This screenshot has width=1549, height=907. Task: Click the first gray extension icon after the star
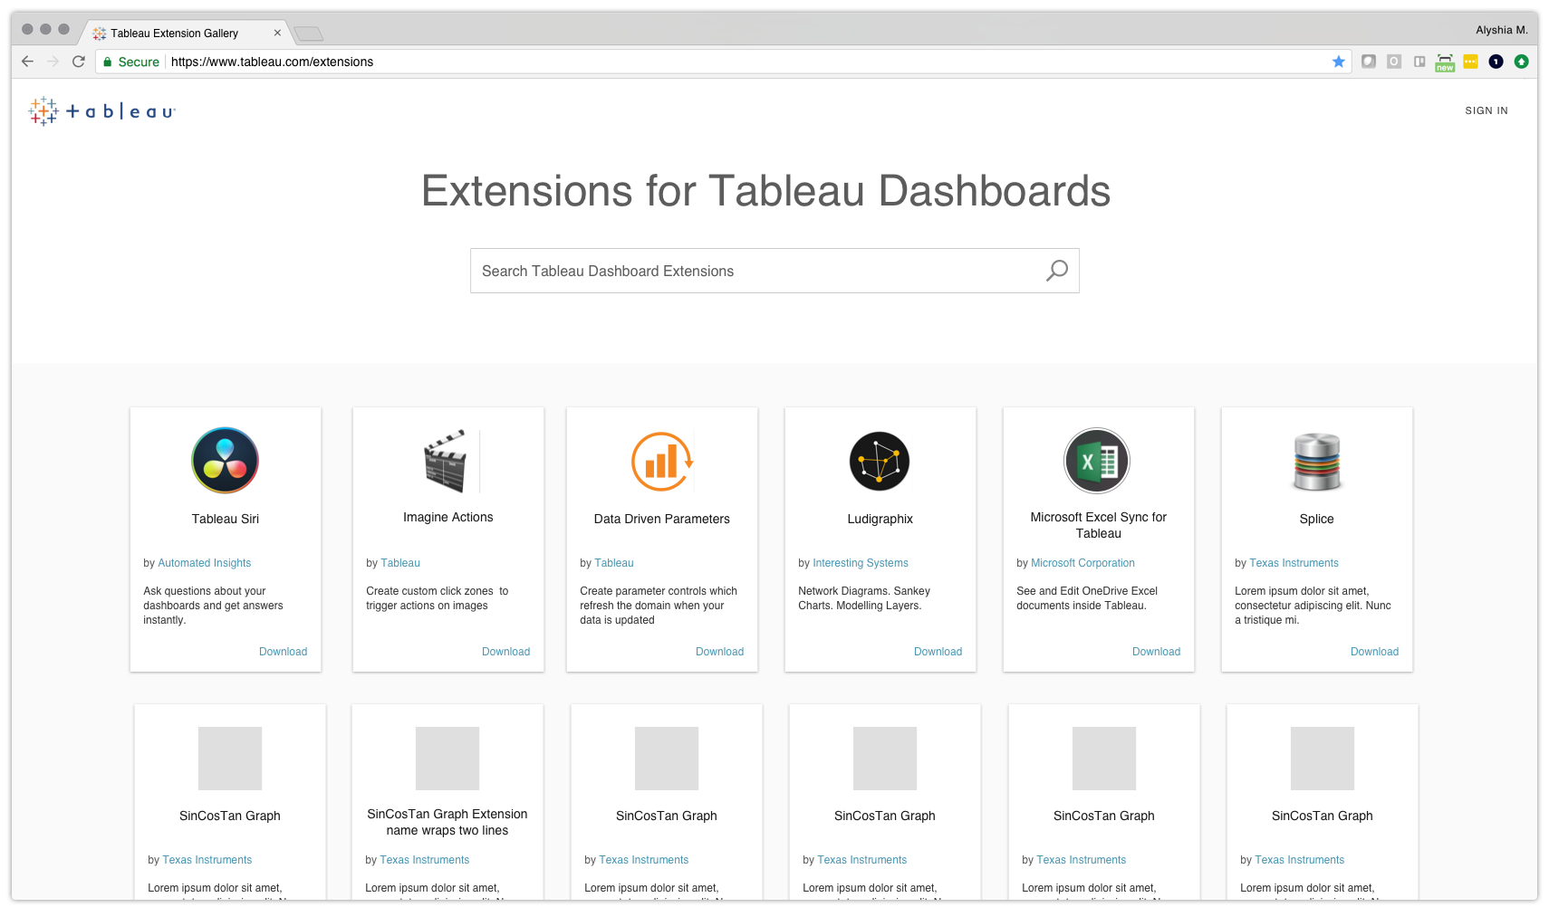[x=1369, y=62]
